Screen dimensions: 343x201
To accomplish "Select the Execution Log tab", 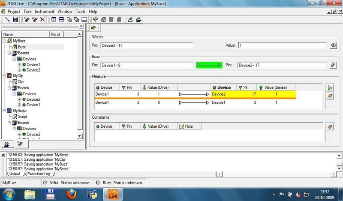I will point(39,174).
